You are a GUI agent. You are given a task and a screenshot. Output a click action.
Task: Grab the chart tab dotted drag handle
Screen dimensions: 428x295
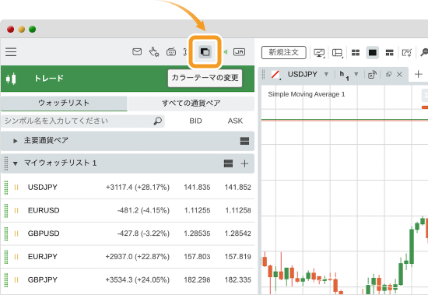pyautogui.click(x=263, y=74)
